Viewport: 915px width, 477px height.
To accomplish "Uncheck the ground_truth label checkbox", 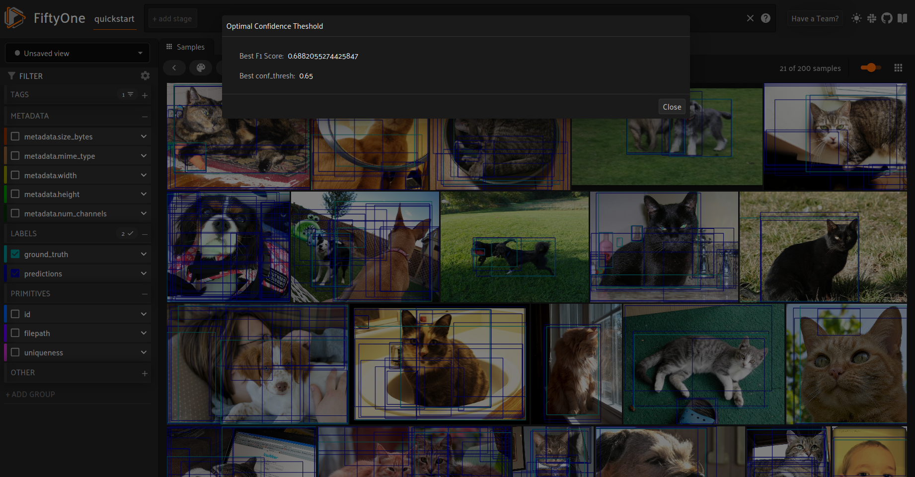I will point(15,254).
